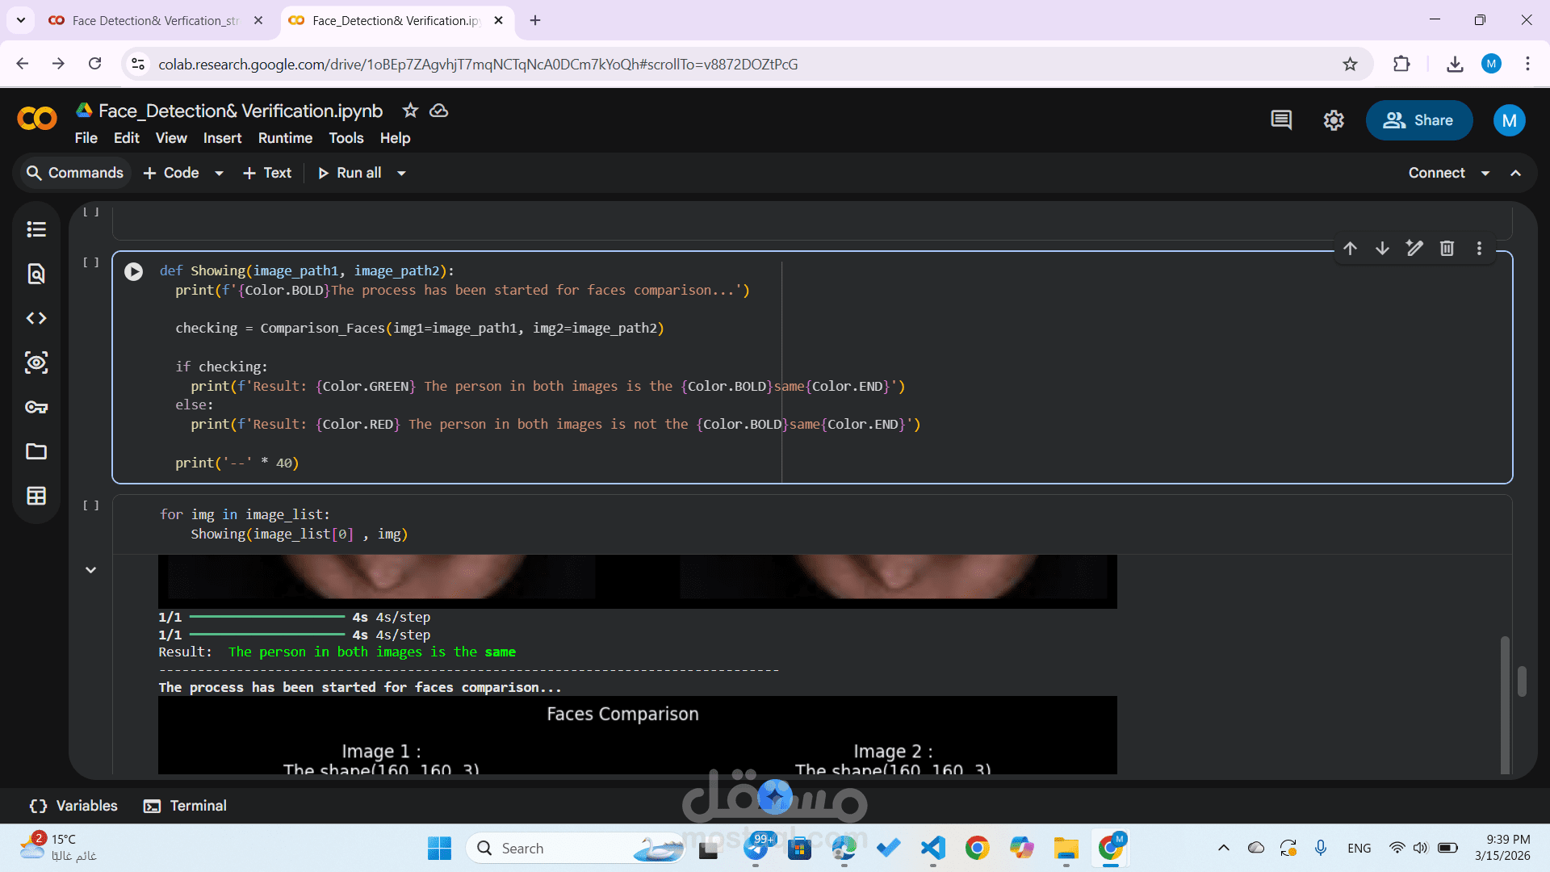Collapse the header with the up chevron
This screenshot has height=872, width=1550.
1516,173
